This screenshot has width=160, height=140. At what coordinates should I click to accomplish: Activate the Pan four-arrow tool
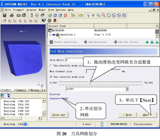pos(93,15)
